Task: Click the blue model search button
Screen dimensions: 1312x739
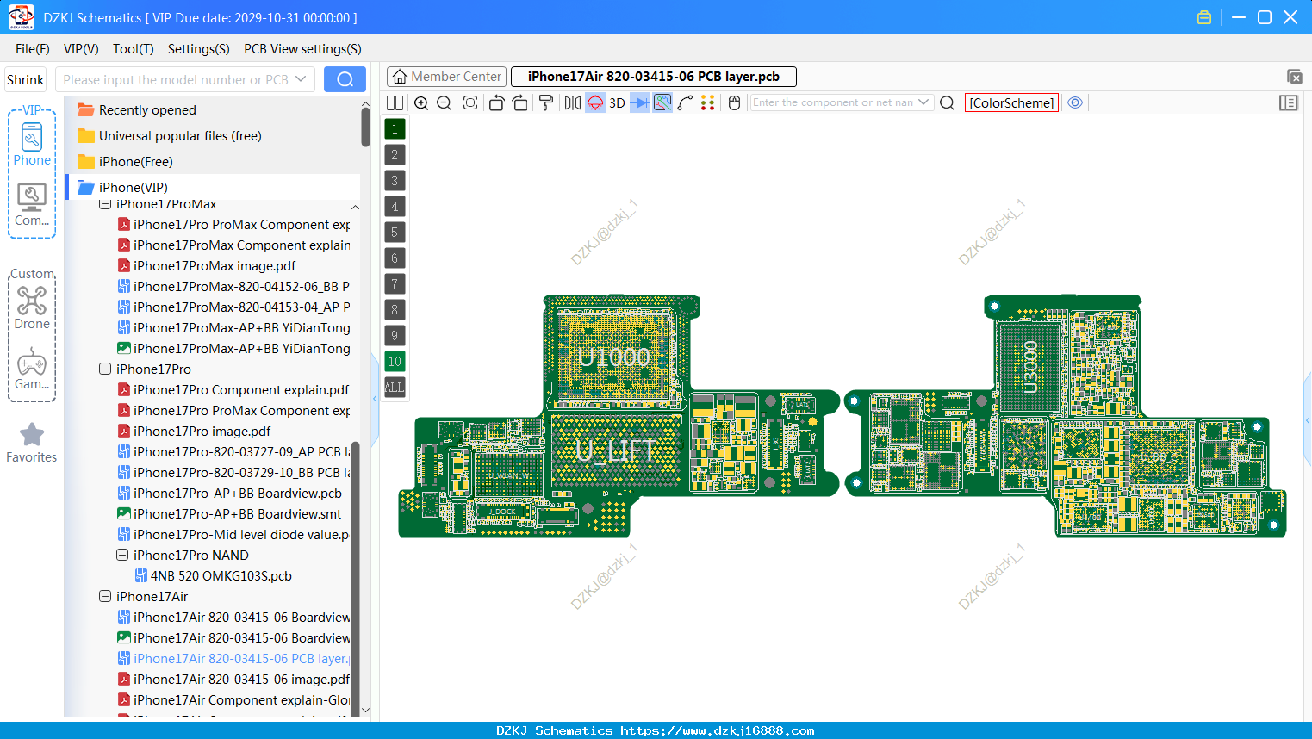Action: pyautogui.click(x=345, y=79)
